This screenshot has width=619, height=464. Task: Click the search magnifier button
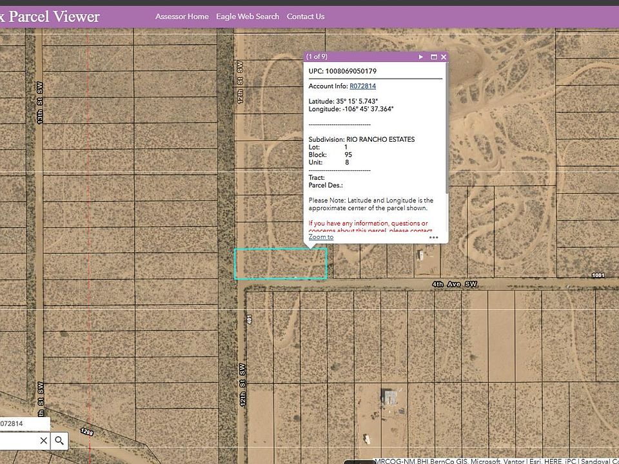pyautogui.click(x=59, y=440)
